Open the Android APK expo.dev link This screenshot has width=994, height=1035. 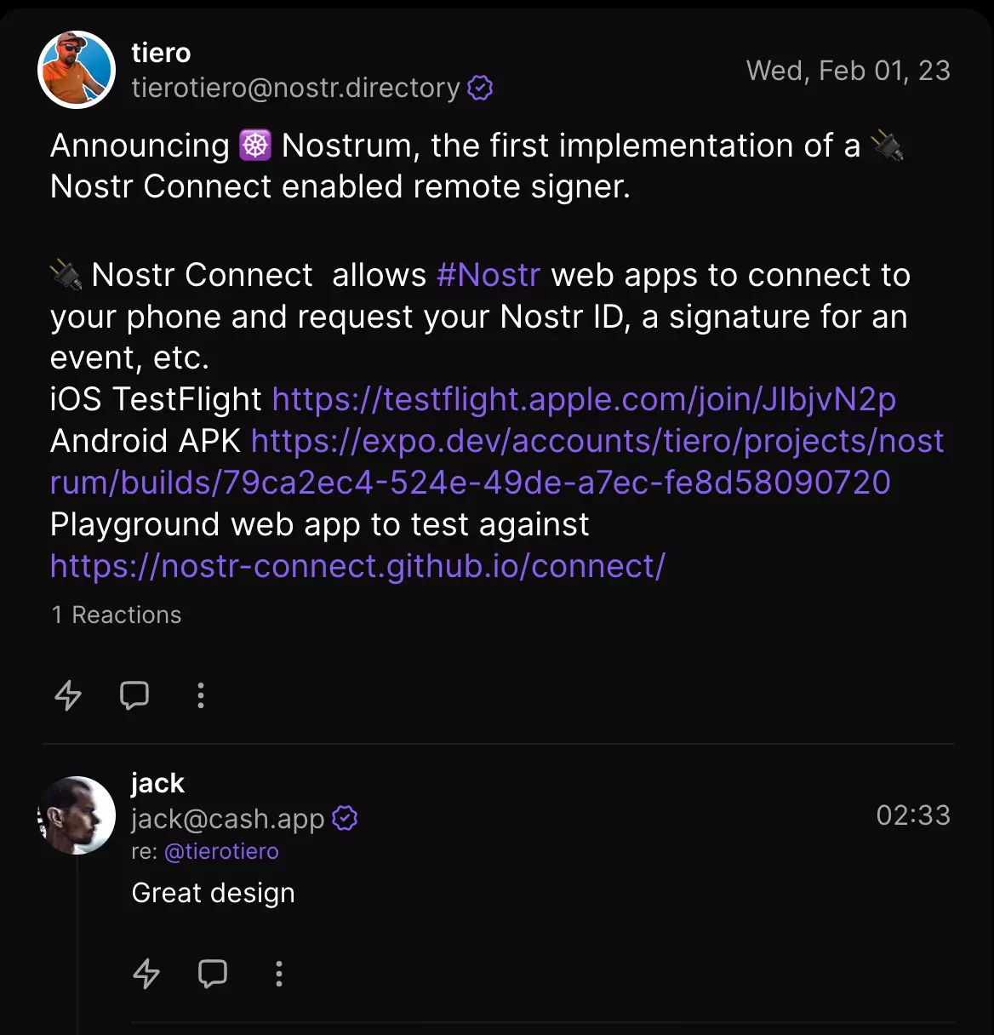click(x=597, y=441)
